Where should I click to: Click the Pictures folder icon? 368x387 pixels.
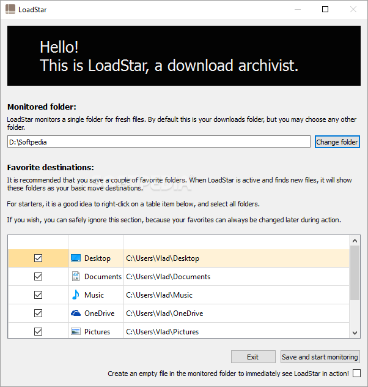pos(76,331)
